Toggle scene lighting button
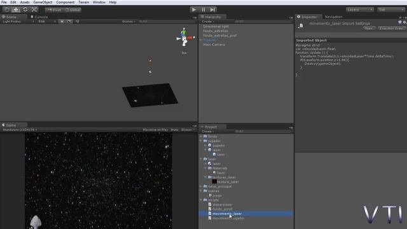The height and width of the screenshot is (229, 407). 62,22
